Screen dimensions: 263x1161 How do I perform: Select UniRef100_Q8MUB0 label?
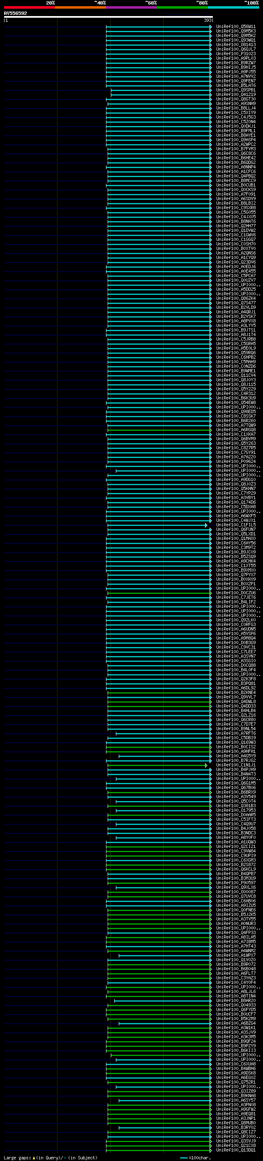(236, 1123)
